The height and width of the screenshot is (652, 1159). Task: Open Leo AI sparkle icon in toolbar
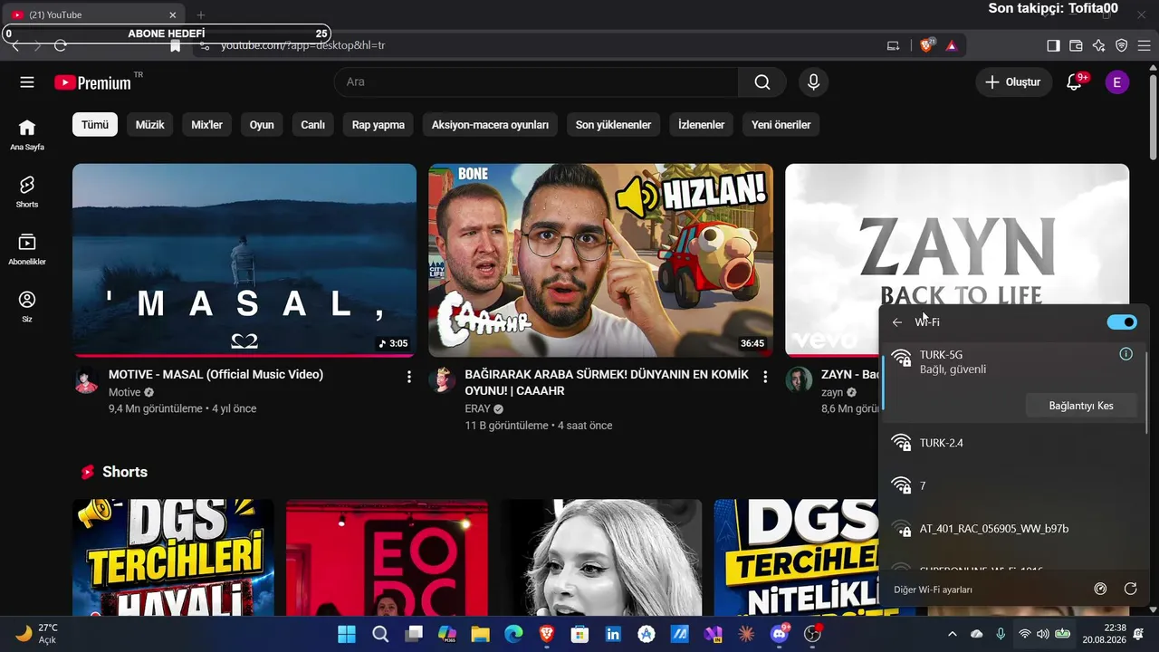coord(1098,45)
